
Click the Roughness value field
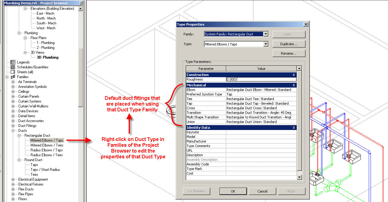pos(261,79)
